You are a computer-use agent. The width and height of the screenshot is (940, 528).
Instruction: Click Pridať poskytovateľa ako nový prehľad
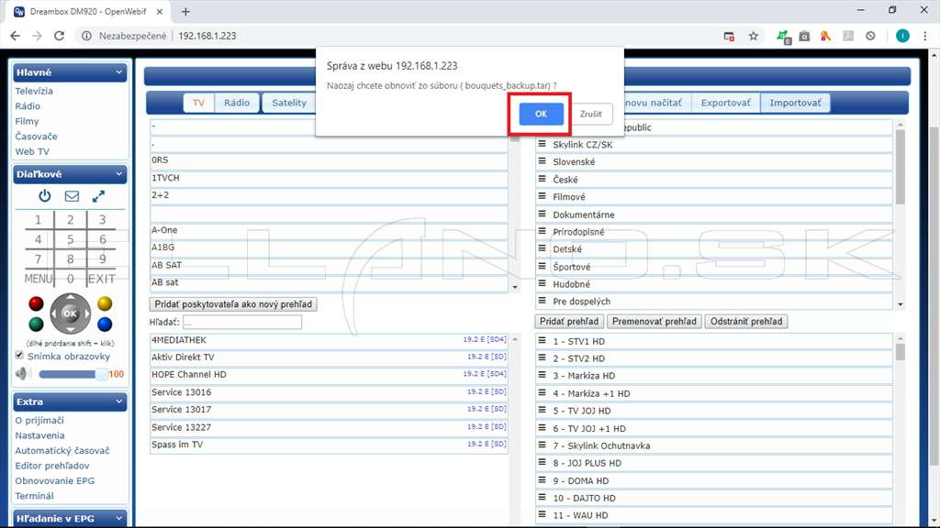233,304
